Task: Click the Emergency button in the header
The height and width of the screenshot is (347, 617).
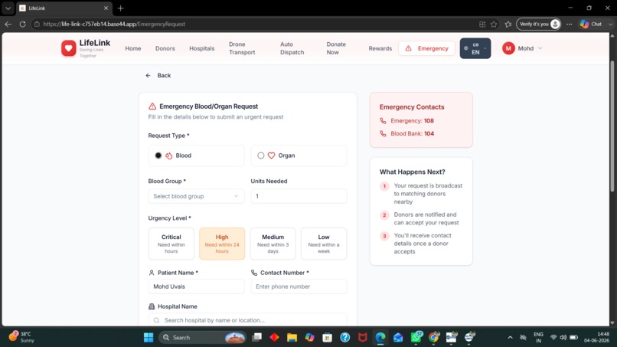Action: coord(426,48)
